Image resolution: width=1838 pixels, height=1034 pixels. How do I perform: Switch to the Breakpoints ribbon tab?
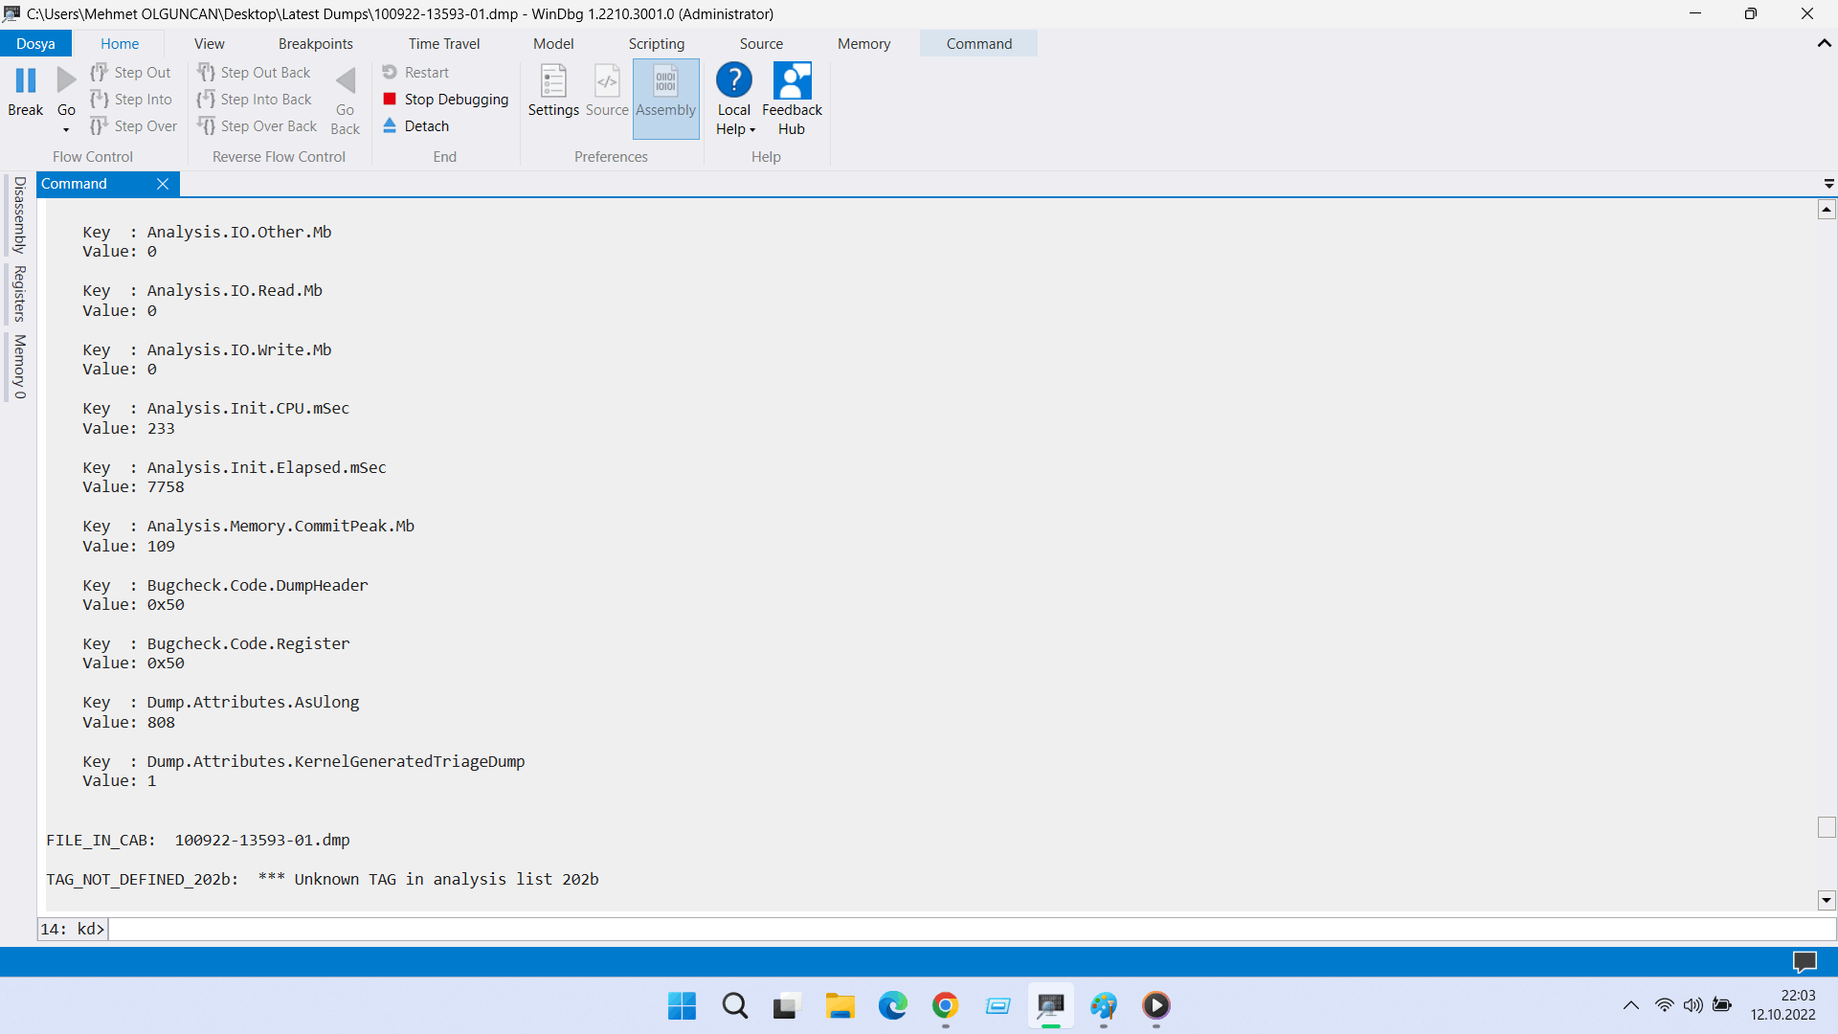(x=315, y=44)
